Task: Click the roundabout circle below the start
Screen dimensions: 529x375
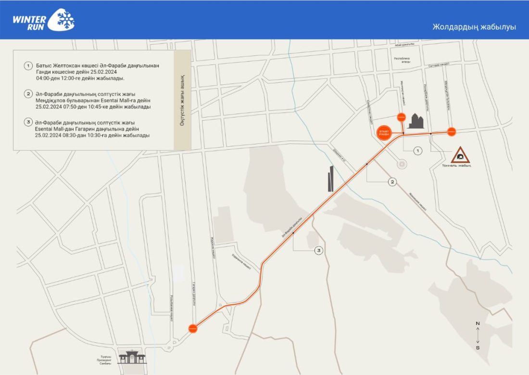Action: (401, 165)
